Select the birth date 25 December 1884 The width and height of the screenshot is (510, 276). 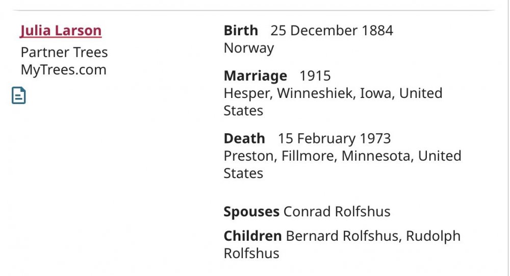tap(331, 31)
